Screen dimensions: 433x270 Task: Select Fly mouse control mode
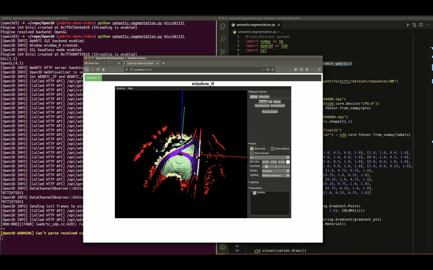tap(270, 102)
